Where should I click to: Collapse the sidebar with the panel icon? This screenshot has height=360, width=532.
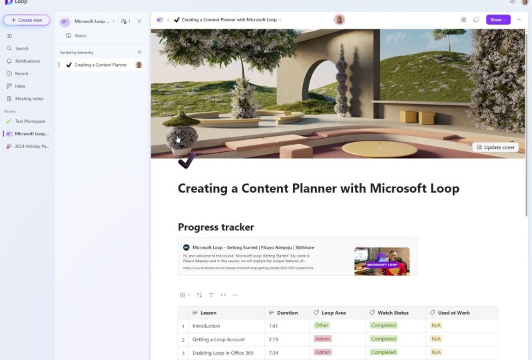(9, 36)
